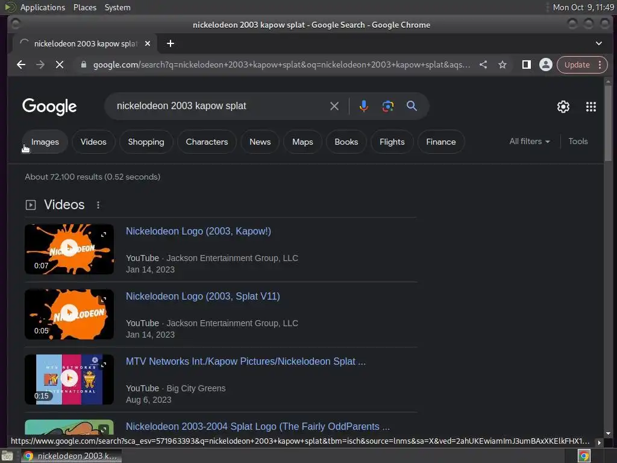Click the scroll down arrow of scrollbar
The width and height of the screenshot is (617, 463).
point(608,433)
